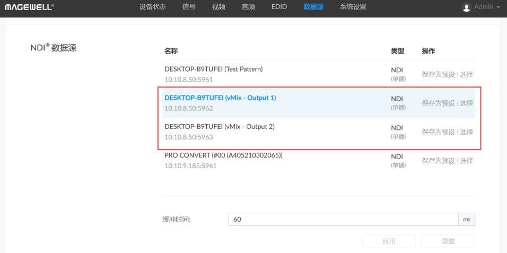Click address 10.10.8.50:5963
This screenshot has width=507, height=253.
188,137
